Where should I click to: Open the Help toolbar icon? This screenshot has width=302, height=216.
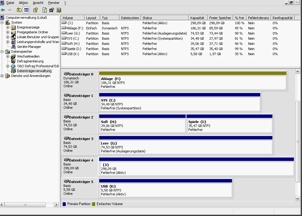point(35,10)
